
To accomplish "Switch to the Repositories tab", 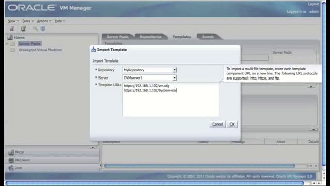I will click(151, 37).
